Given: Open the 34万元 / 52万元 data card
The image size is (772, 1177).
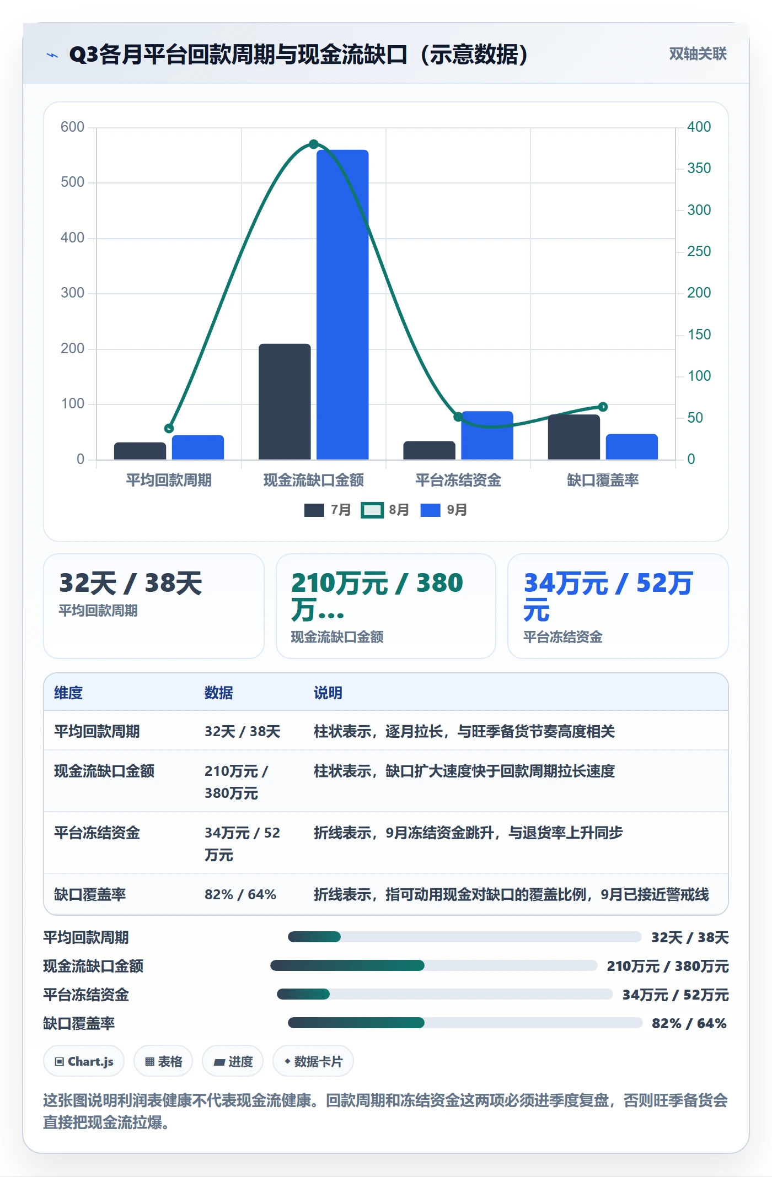Looking at the screenshot, I should click(x=618, y=606).
